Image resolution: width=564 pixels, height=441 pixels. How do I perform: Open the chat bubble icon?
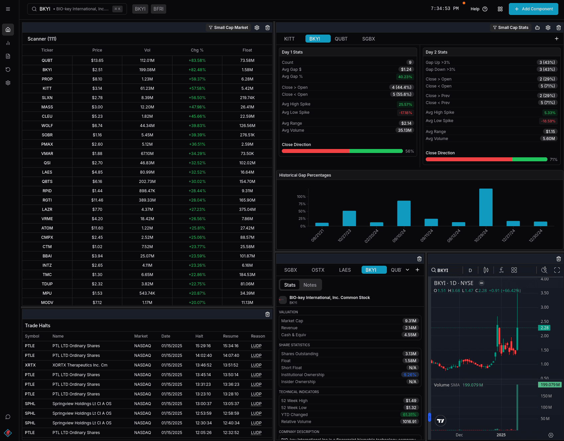(x=8, y=417)
